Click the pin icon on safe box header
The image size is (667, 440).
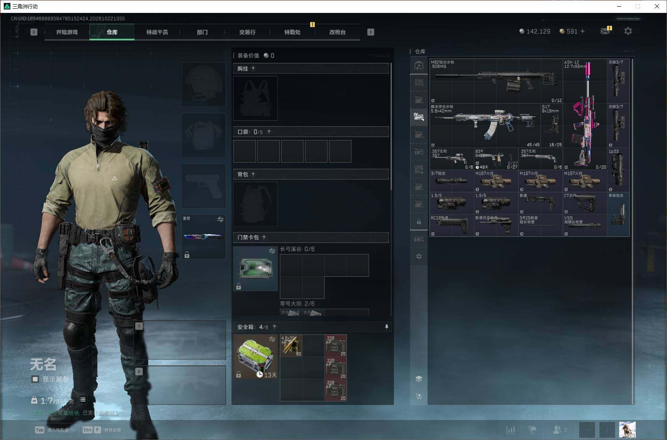pyautogui.click(x=386, y=327)
